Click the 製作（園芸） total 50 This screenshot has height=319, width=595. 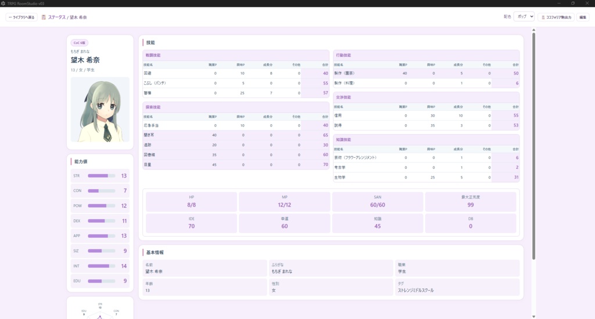(516, 73)
